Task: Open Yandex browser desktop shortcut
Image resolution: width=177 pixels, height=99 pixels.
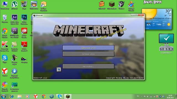Action: pyautogui.click(x=5, y=72)
